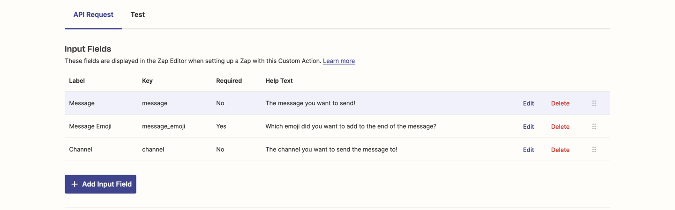Click the message_emoji key cell

[164, 126]
